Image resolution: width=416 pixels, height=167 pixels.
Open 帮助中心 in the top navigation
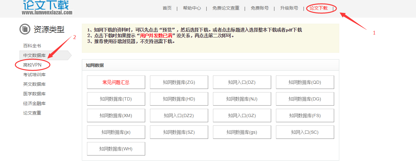pyautogui.click(x=192, y=8)
